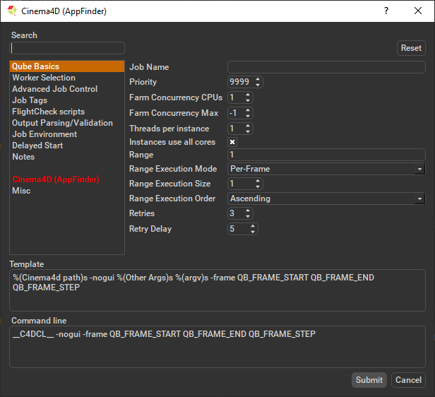435x397 pixels.
Task: Open the help question mark button
Action: [386, 11]
